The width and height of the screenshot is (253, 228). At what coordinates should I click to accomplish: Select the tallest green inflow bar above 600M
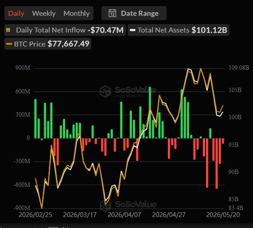click(x=150, y=113)
